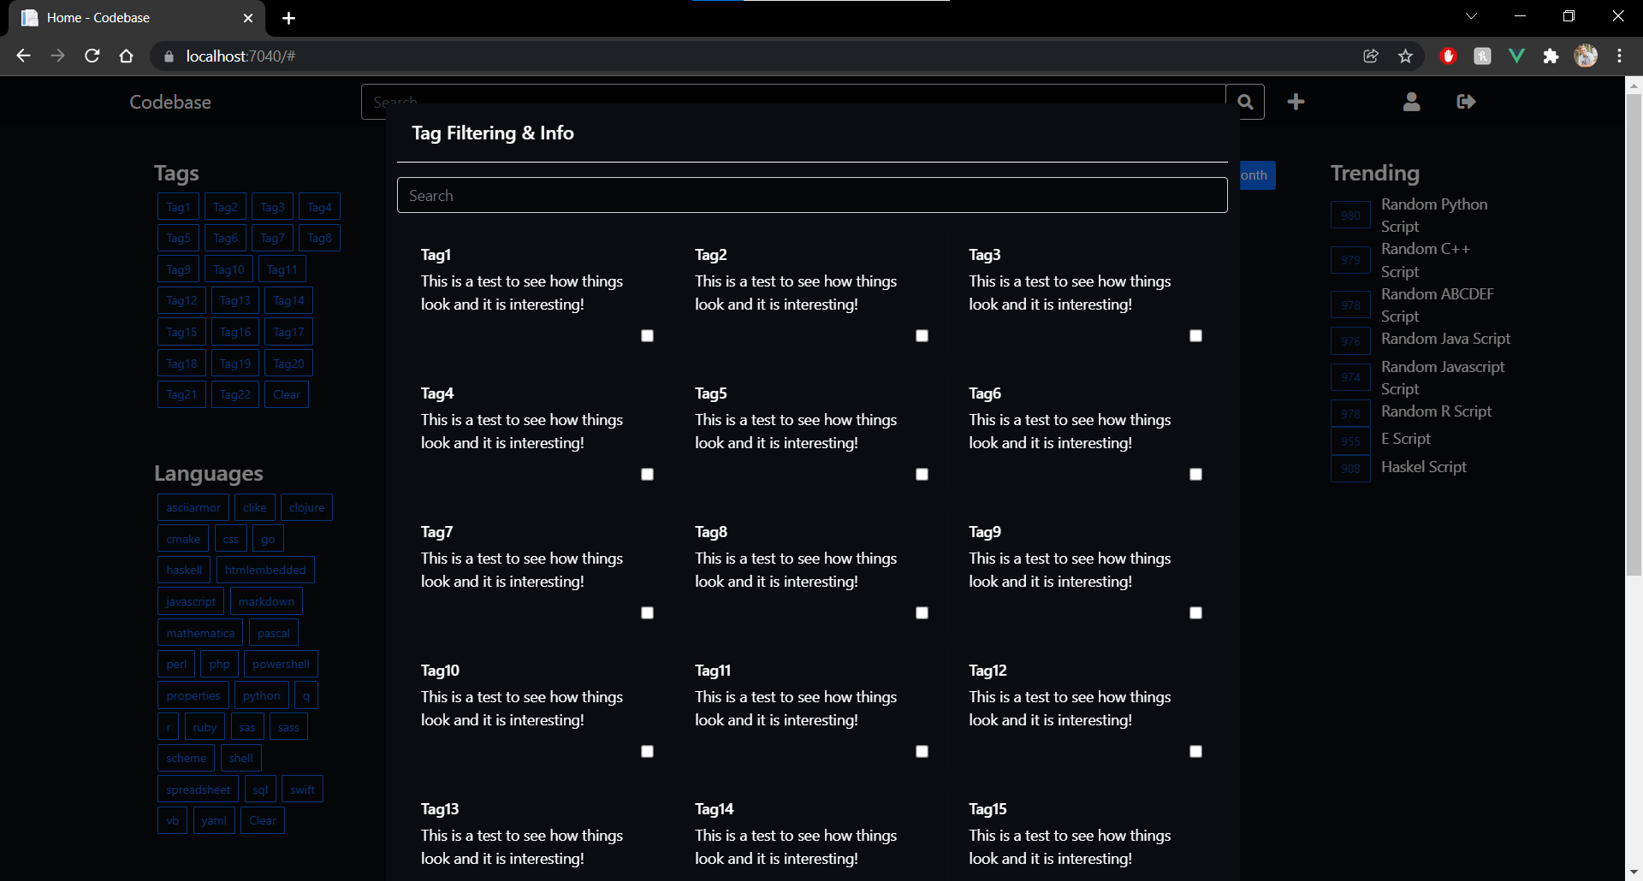Open the Random Java Script trending link
The image size is (1643, 881).
click(1445, 339)
